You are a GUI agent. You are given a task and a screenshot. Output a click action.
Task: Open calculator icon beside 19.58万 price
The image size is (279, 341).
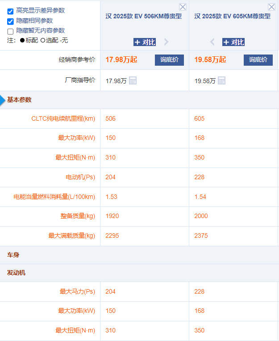click(x=221, y=80)
